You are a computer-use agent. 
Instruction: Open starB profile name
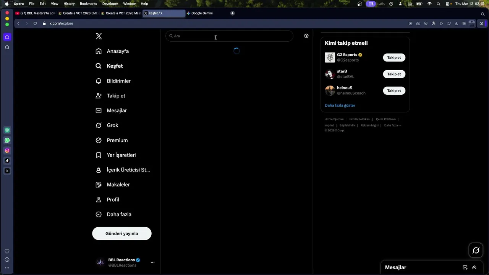pyautogui.click(x=342, y=71)
